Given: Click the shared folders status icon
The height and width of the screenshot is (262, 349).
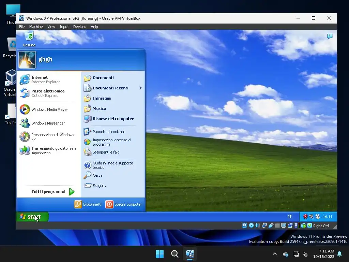Looking at the screenshot, I should [x=277, y=225].
